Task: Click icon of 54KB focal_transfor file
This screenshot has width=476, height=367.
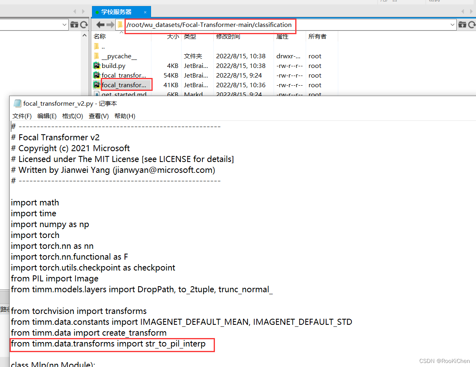Action: pos(97,75)
